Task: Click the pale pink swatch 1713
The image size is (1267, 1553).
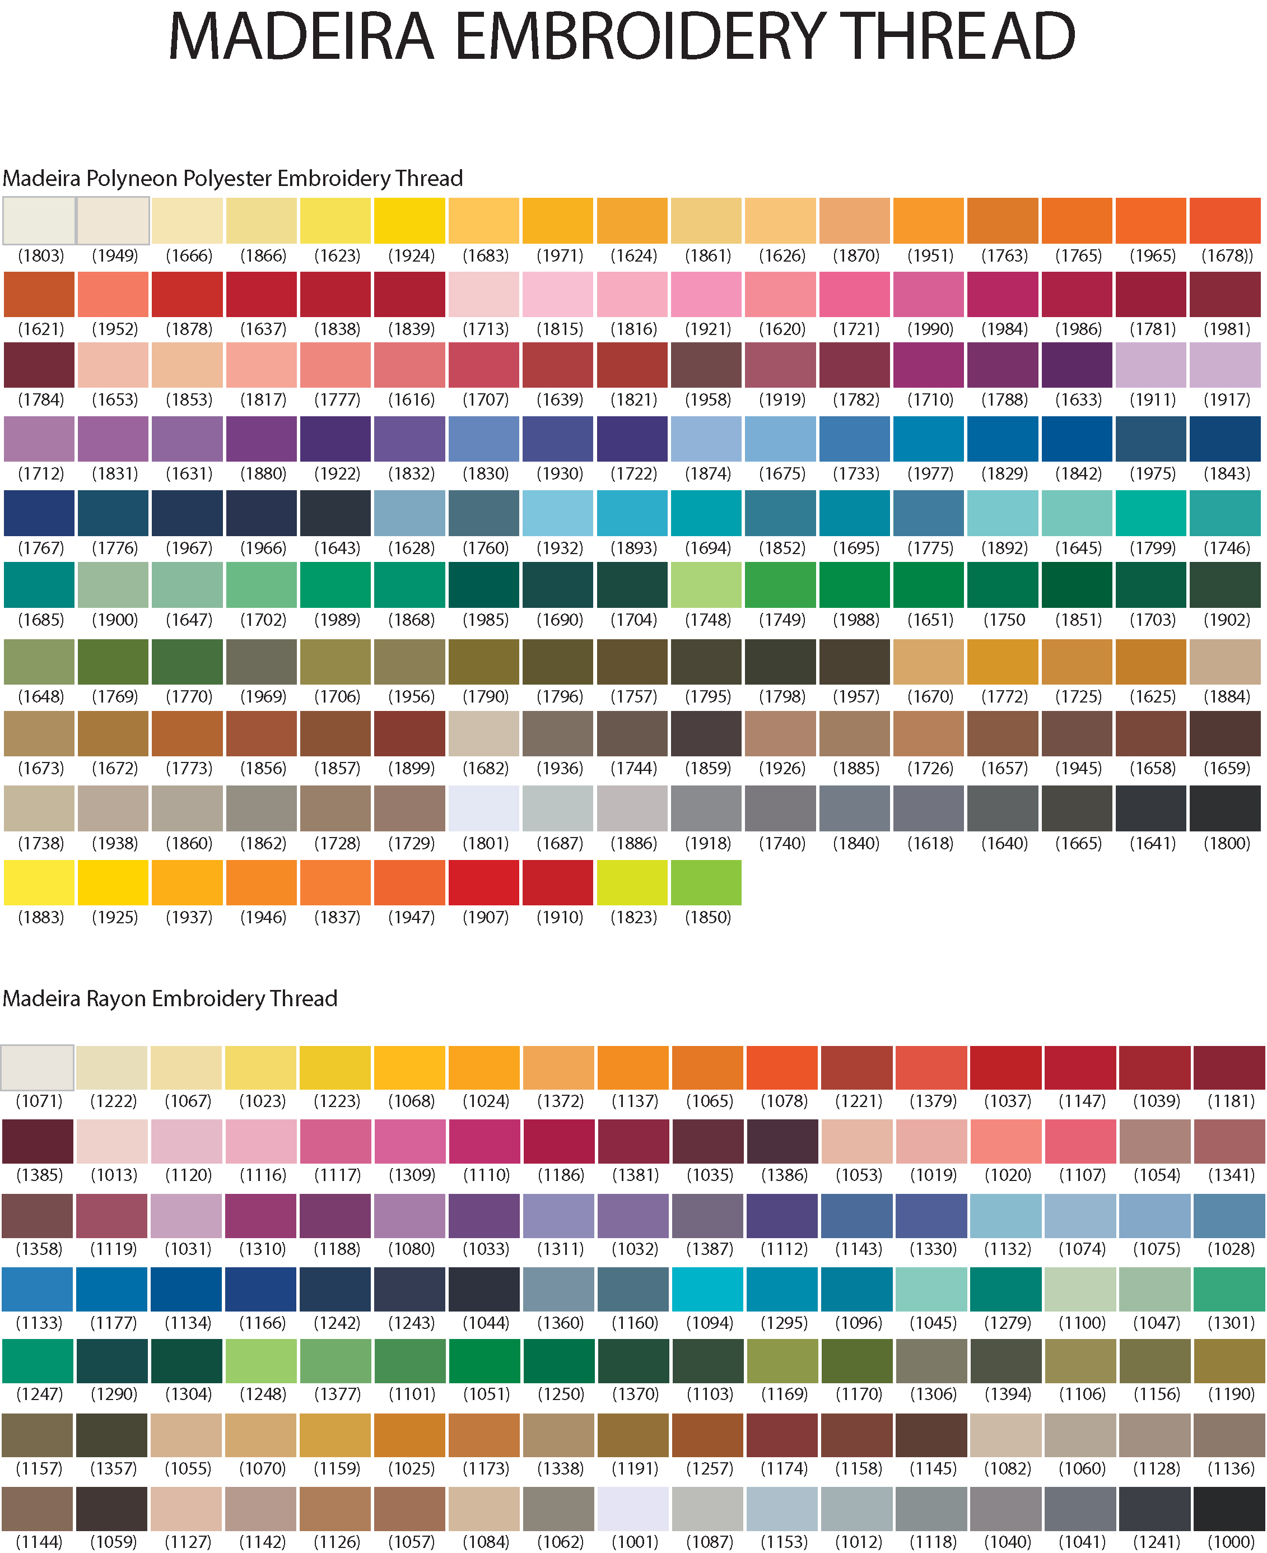Action: (x=484, y=295)
